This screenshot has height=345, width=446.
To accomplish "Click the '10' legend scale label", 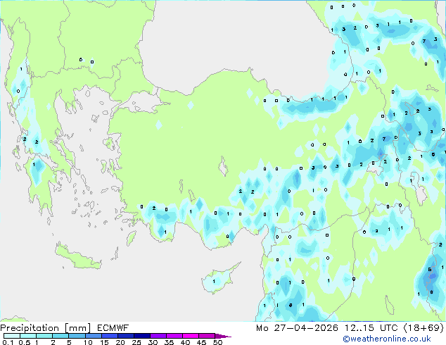I will click(88, 342).
